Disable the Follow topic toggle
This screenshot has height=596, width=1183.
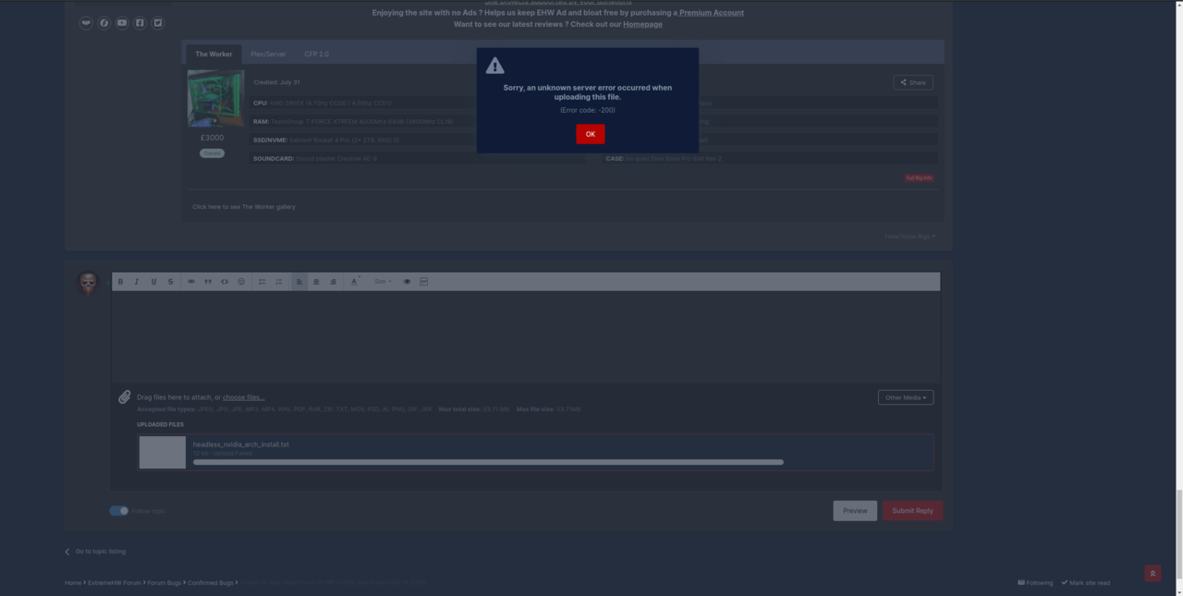coord(119,510)
